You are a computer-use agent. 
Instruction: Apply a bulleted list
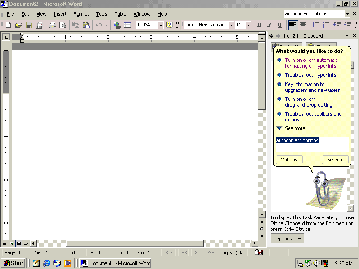(326, 25)
